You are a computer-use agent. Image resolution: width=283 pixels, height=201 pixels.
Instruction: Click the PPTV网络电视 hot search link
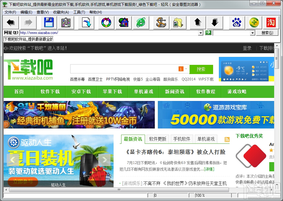(118, 79)
